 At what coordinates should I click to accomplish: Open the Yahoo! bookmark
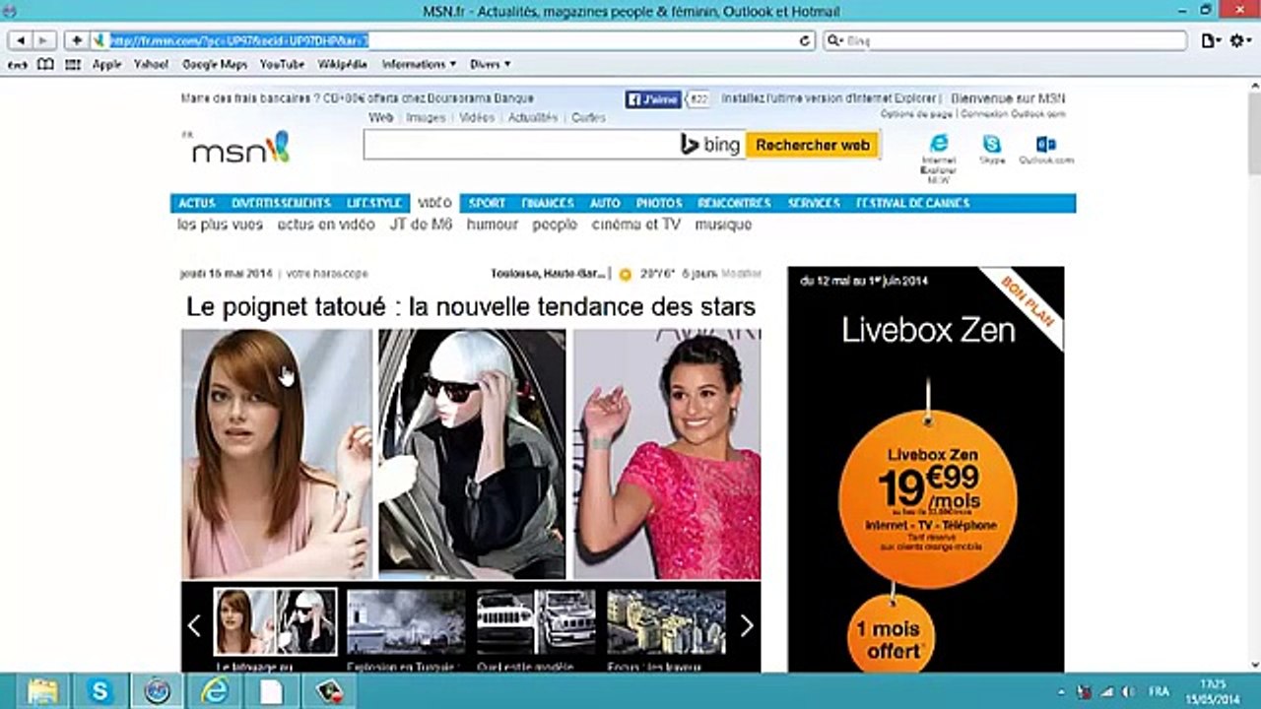151,64
